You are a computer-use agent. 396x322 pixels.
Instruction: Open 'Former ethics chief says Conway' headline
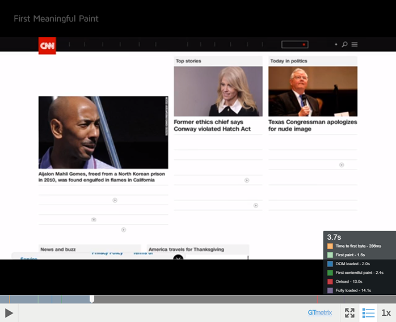point(212,125)
